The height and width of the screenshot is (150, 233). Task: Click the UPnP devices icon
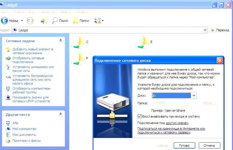(x=8, y=98)
